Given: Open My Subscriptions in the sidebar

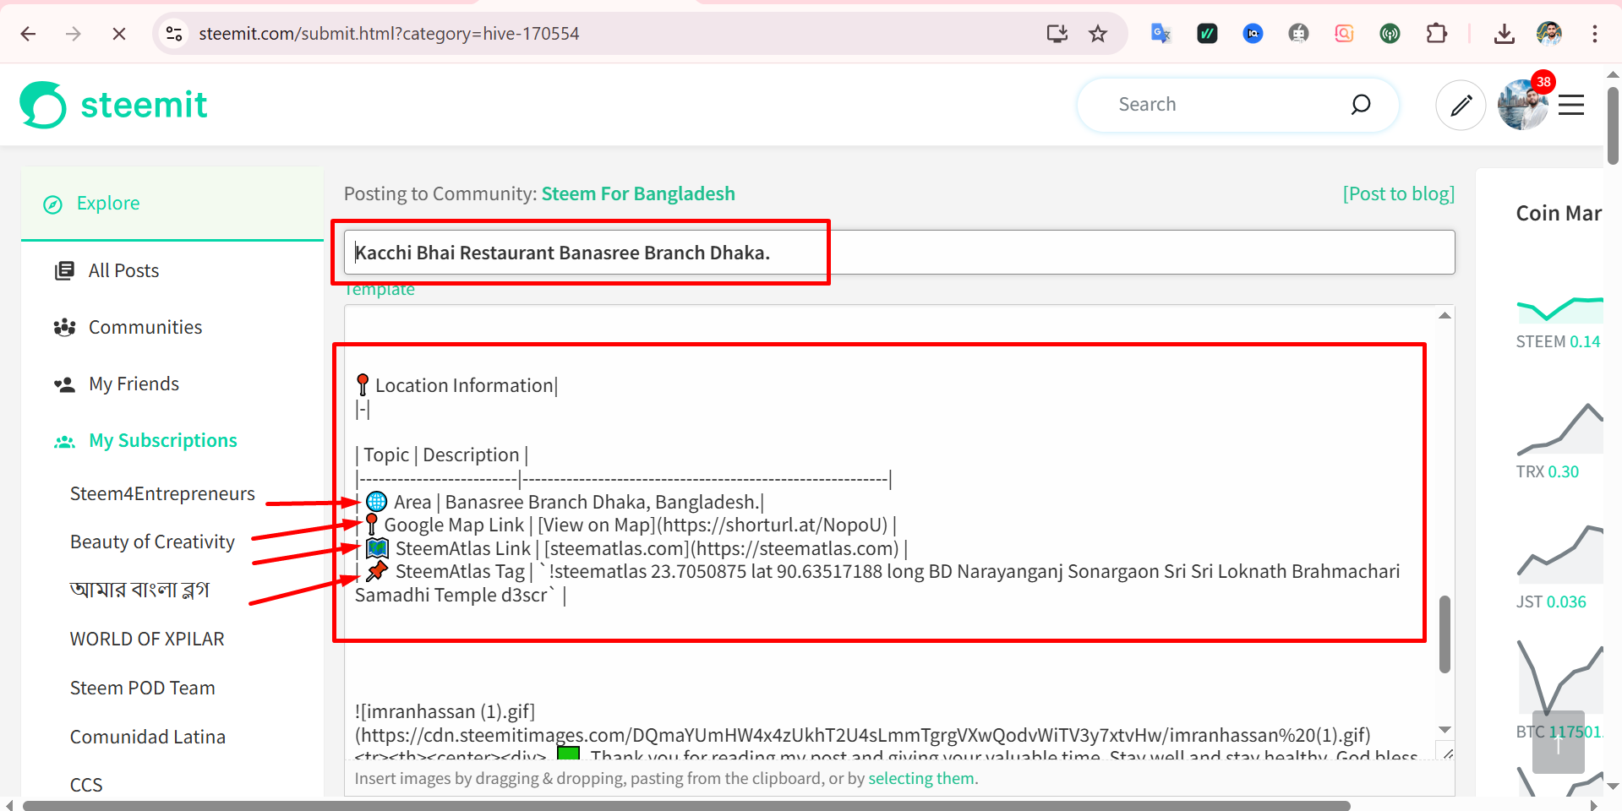Looking at the screenshot, I should (163, 440).
